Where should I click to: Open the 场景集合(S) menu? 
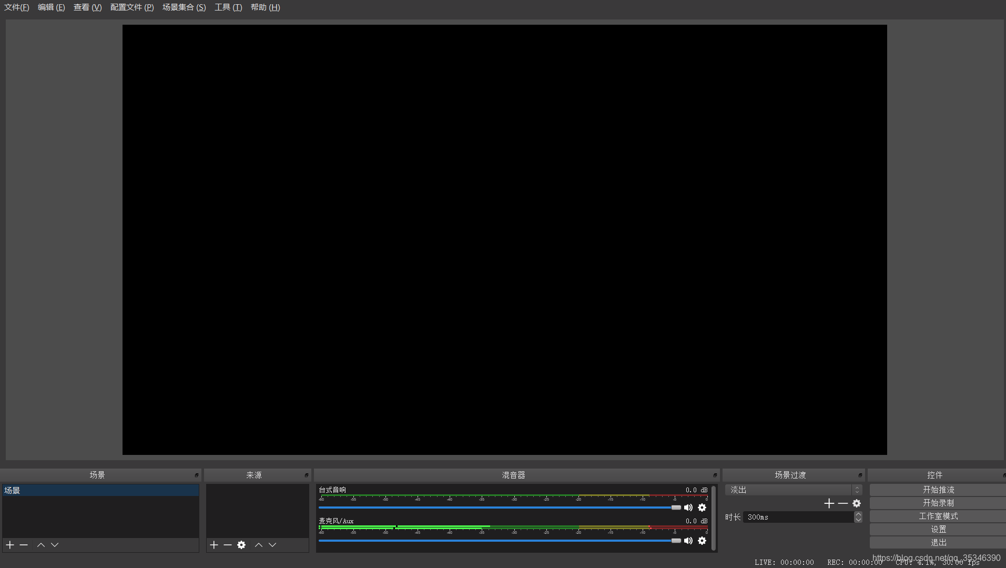[184, 7]
